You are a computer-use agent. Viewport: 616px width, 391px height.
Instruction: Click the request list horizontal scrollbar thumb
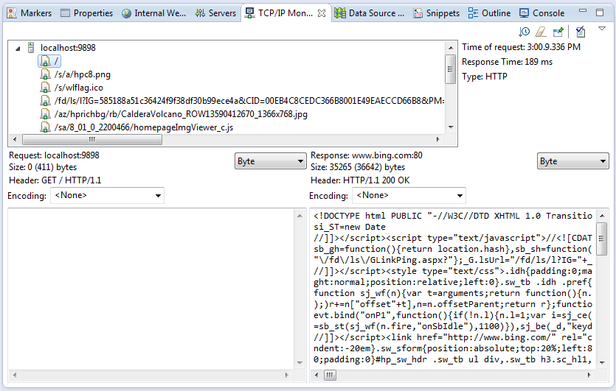[92, 139]
